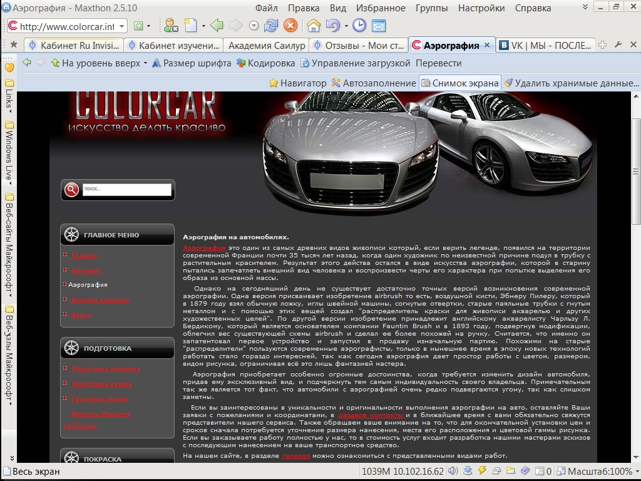Image resolution: width=641 pixels, height=481 pixels.
Task: Open the История создания sidebar link
Action: (100, 300)
